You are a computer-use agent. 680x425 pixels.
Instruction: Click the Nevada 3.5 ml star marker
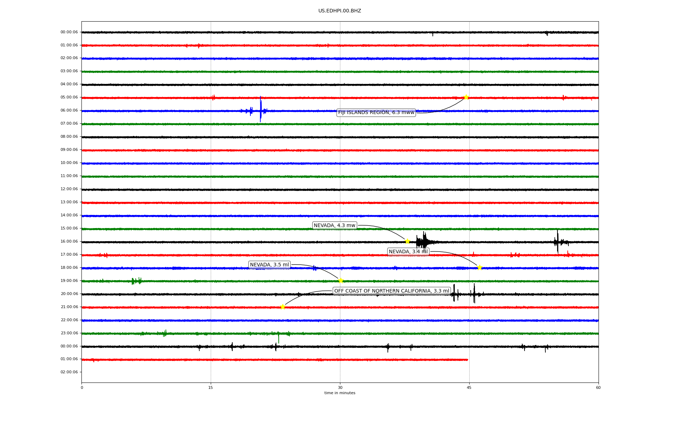(341, 280)
